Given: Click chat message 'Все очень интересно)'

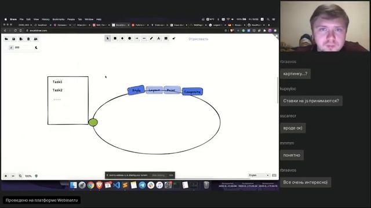Looking at the screenshot, I should pos(305,183).
